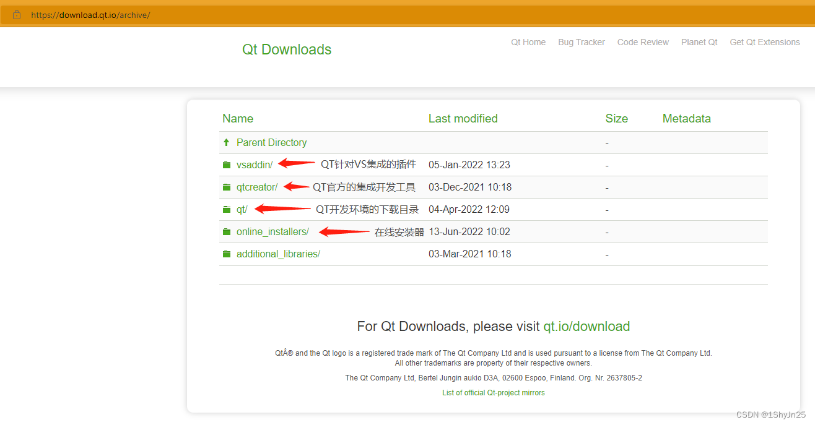This screenshot has height=425, width=815.
Task: Follow the qt.io/download link
Action: click(x=586, y=326)
